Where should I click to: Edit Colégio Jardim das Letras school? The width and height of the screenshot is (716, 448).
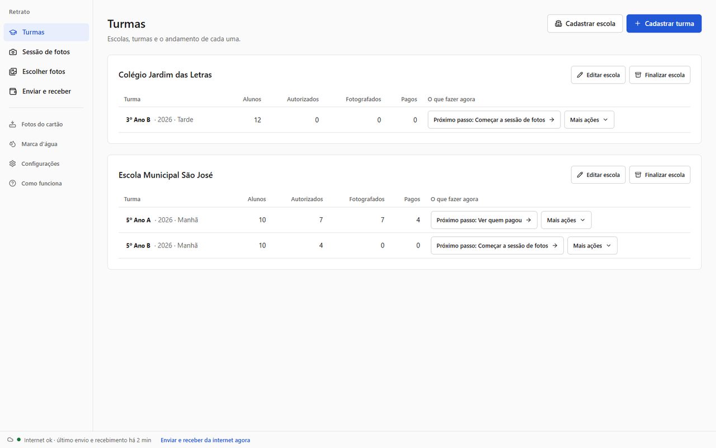pyautogui.click(x=598, y=75)
